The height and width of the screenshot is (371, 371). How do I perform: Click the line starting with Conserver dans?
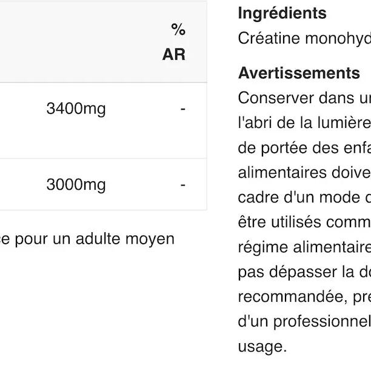click(x=304, y=98)
